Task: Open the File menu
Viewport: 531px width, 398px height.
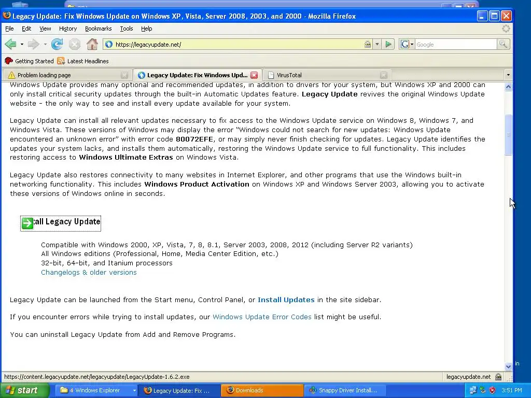Action: coord(9,29)
